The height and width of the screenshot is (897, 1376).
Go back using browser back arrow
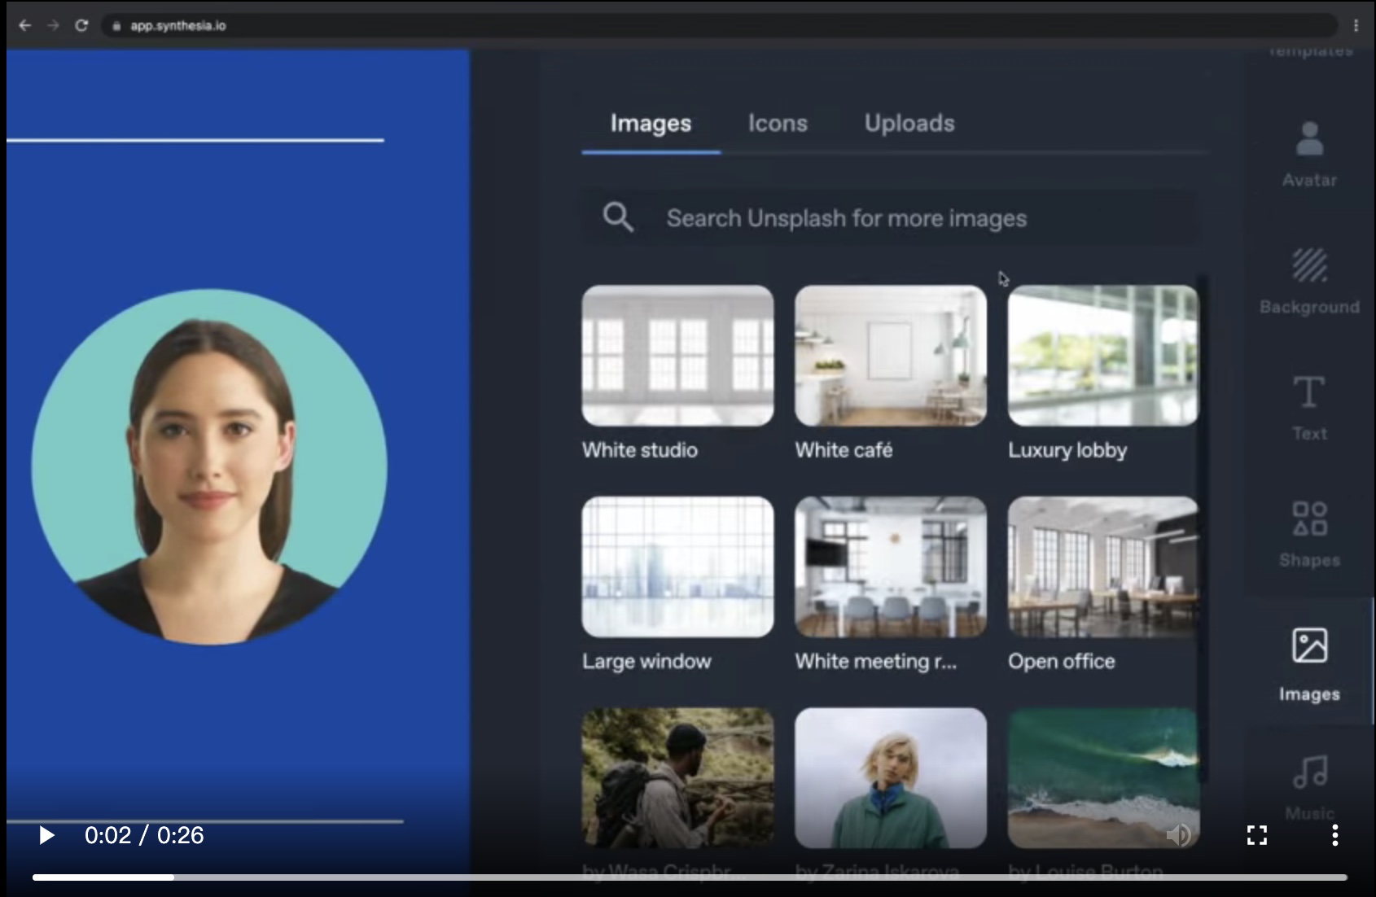point(25,25)
